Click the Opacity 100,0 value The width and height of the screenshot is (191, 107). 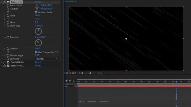tap(38, 48)
